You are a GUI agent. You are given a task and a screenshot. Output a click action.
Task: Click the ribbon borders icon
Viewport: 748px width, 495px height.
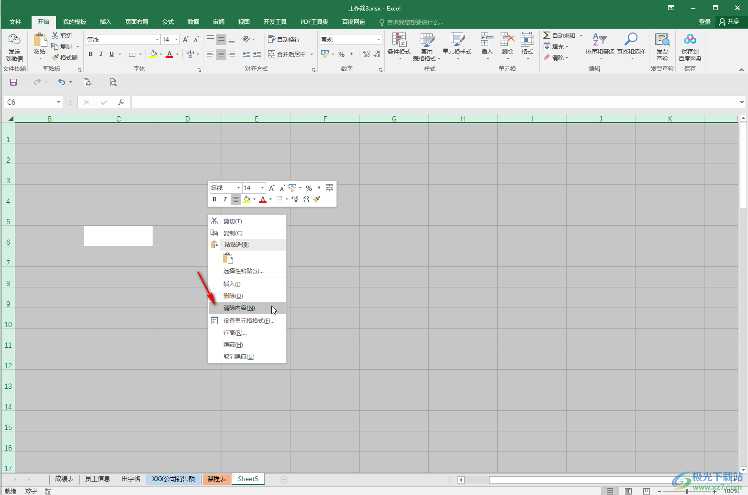pyautogui.click(x=133, y=54)
